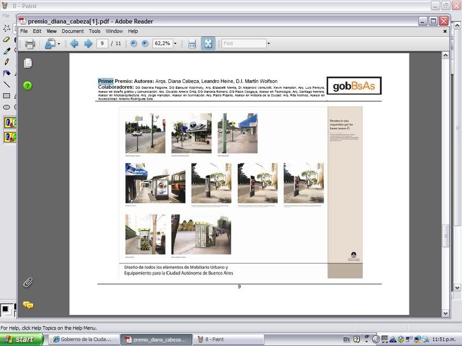Go to next page with right arrow

(x=88, y=43)
